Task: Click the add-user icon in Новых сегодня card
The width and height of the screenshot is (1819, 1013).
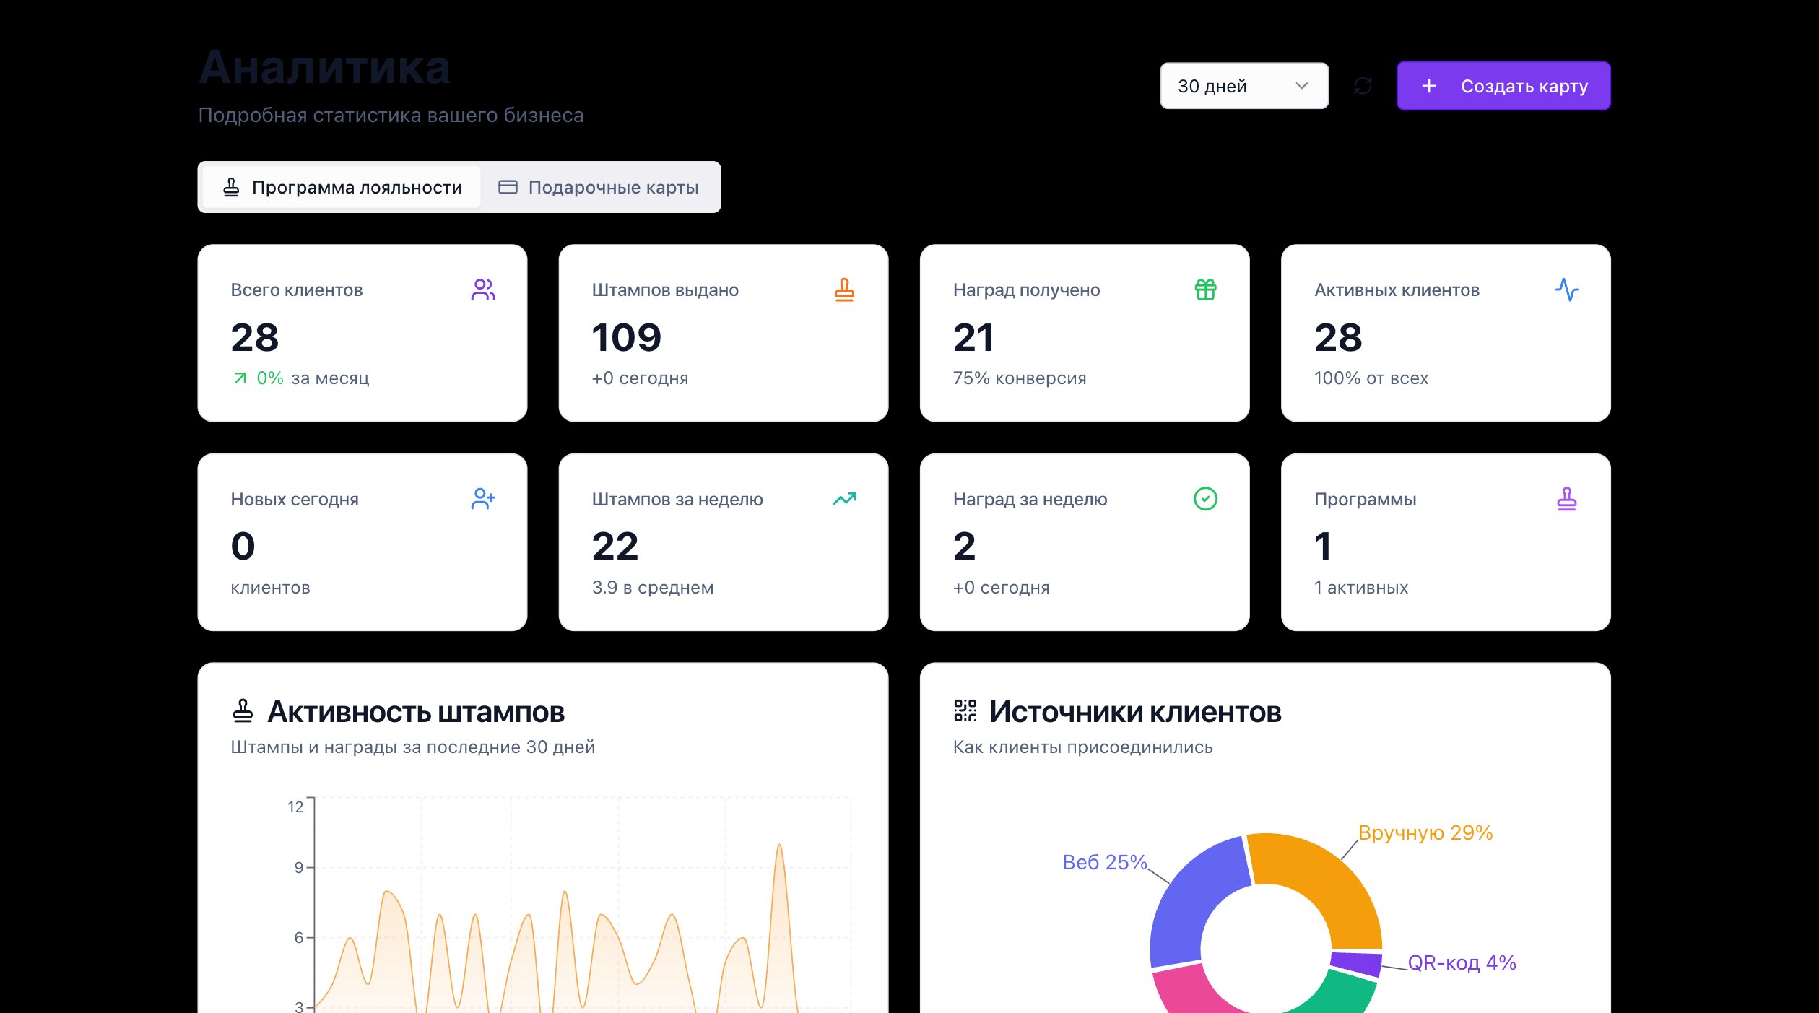Action: coord(483,499)
